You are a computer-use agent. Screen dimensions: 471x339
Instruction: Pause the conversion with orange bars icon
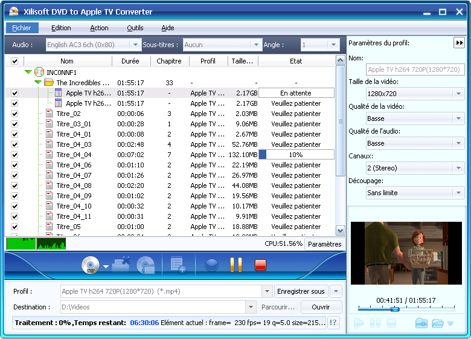tap(236, 265)
